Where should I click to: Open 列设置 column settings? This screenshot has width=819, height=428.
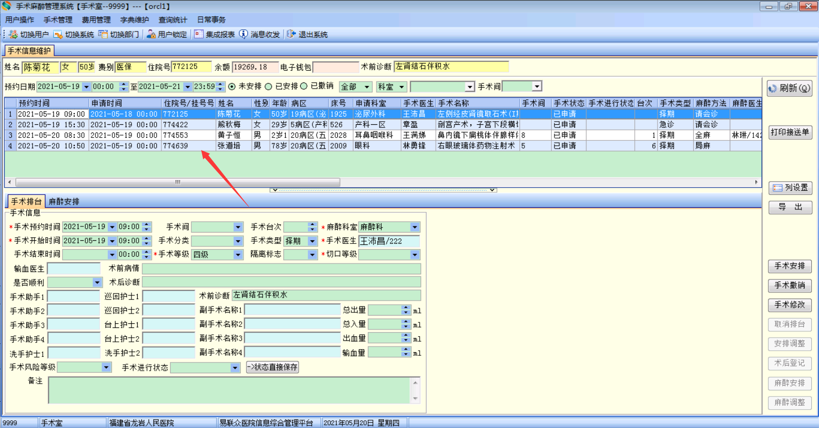[790, 188]
